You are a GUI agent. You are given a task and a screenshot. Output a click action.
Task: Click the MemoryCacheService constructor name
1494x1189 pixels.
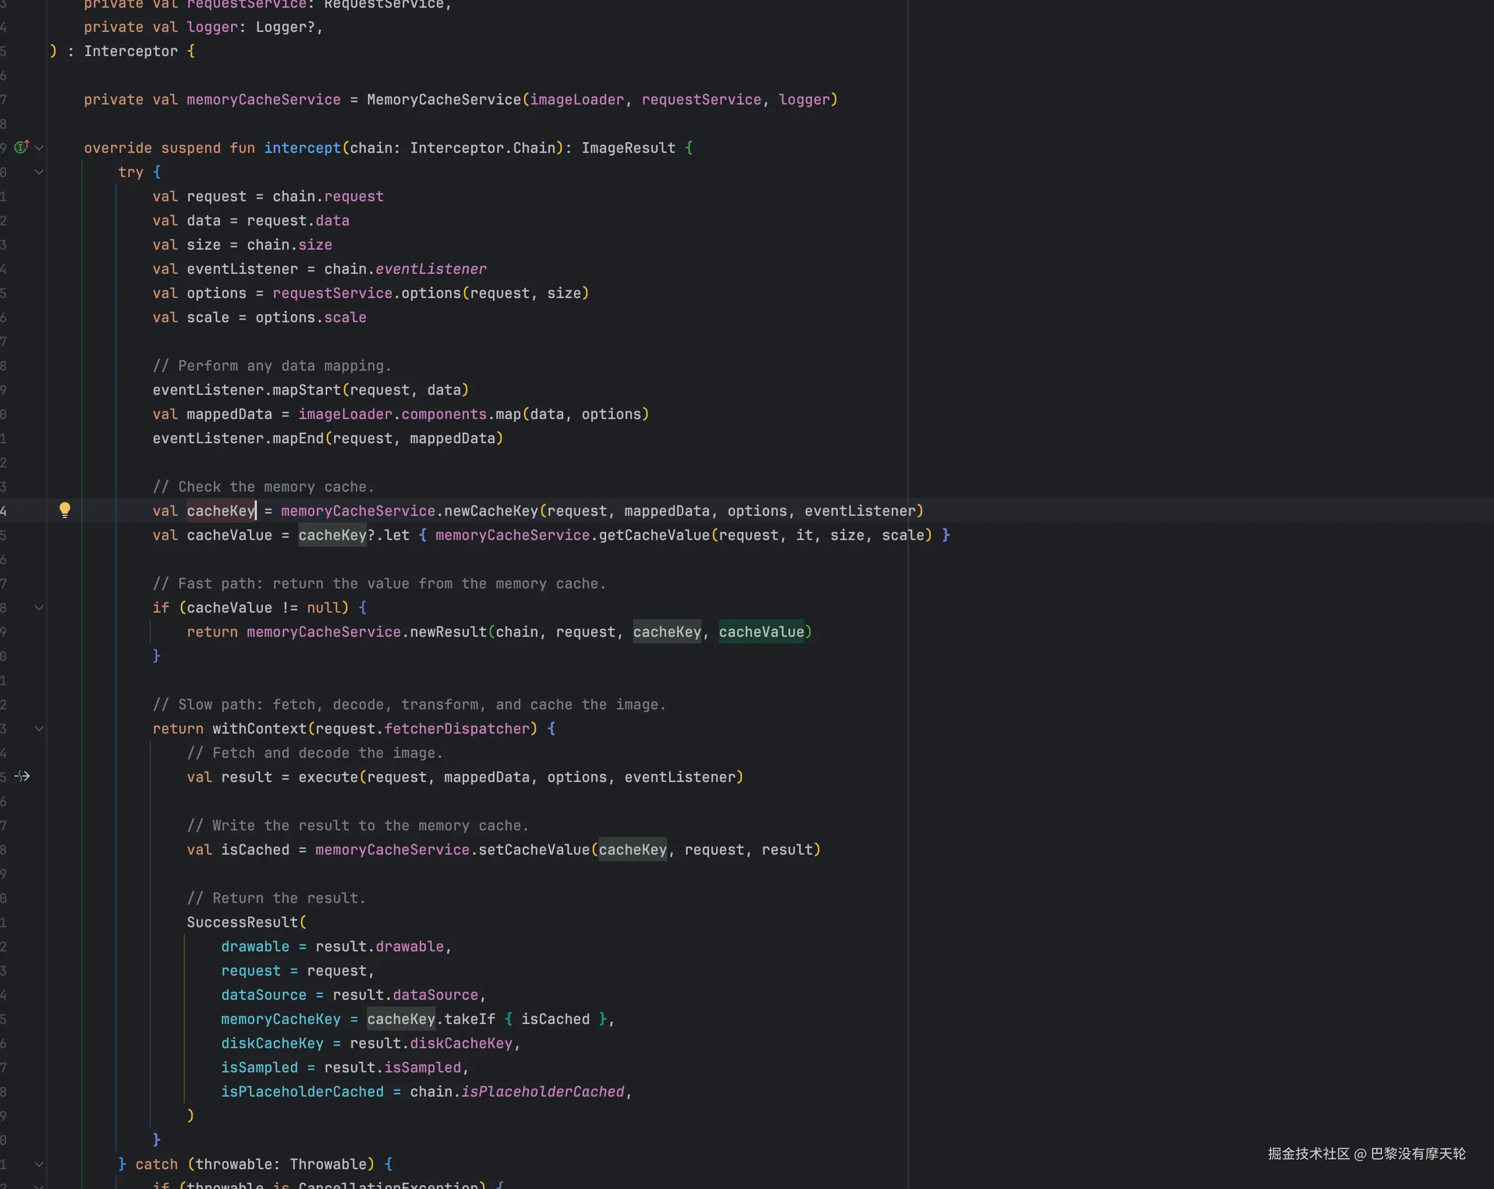pos(443,100)
